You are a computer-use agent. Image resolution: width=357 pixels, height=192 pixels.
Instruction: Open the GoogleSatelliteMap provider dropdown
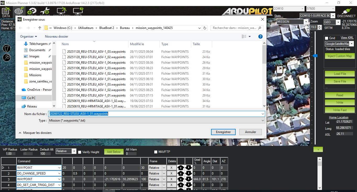352,44
